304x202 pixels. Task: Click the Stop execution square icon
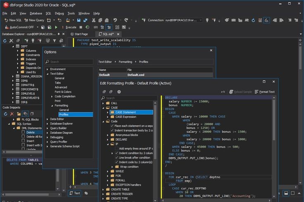(81, 27)
